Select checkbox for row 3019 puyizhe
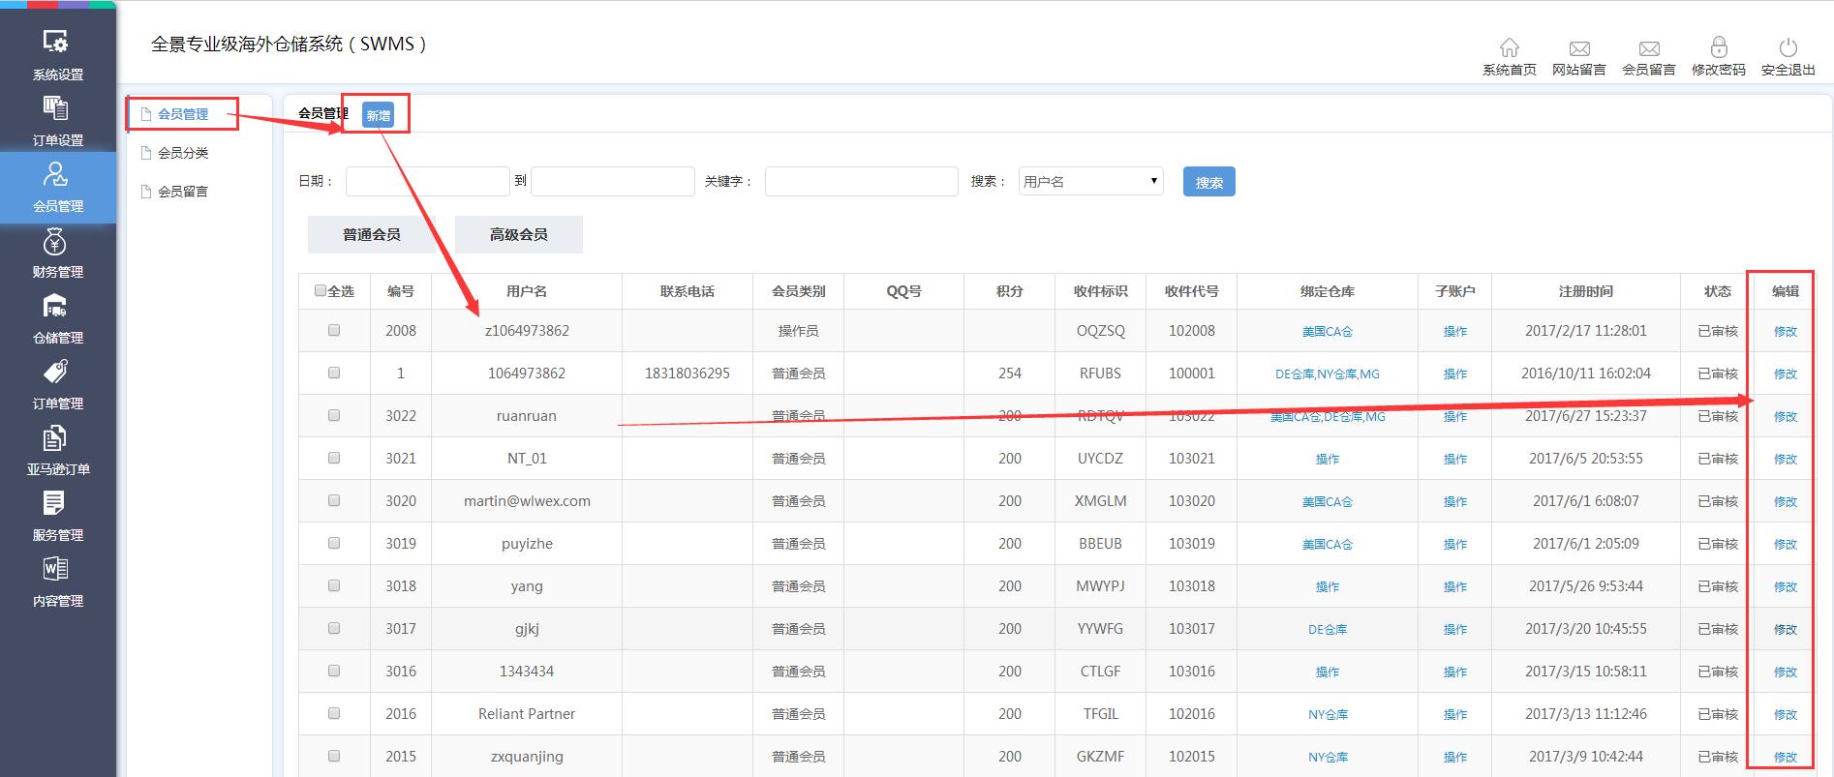Image resolution: width=1834 pixels, height=777 pixels. coord(334,543)
